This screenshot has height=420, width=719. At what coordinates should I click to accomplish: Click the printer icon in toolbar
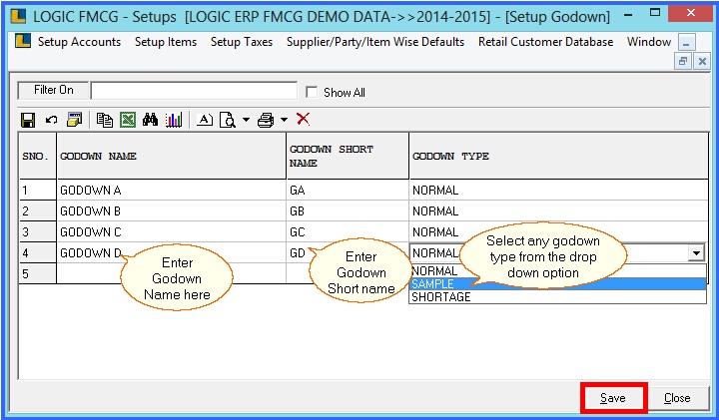point(266,120)
